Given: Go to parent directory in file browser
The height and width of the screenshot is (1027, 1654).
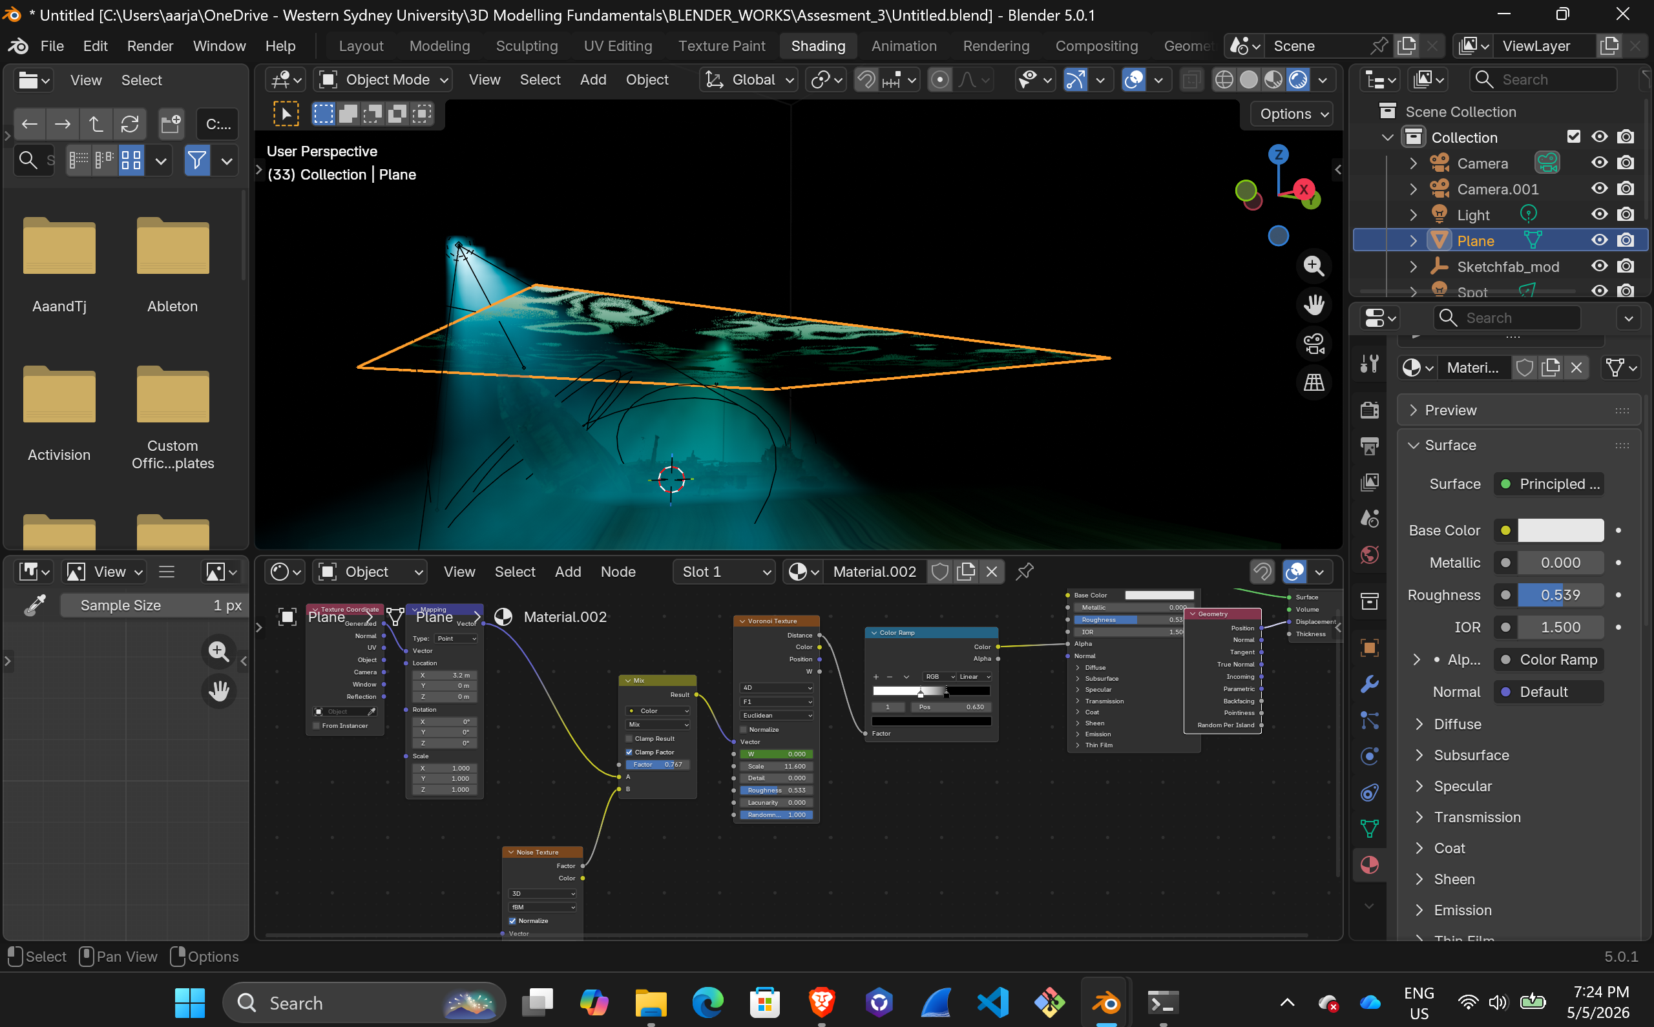Looking at the screenshot, I should click(x=96, y=124).
